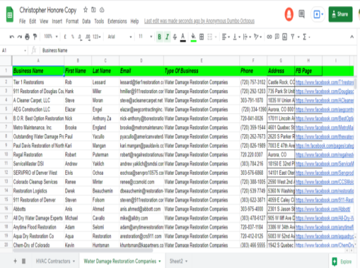360x268 pixels.
Task: Click the Share button
Action: pos(340,14)
